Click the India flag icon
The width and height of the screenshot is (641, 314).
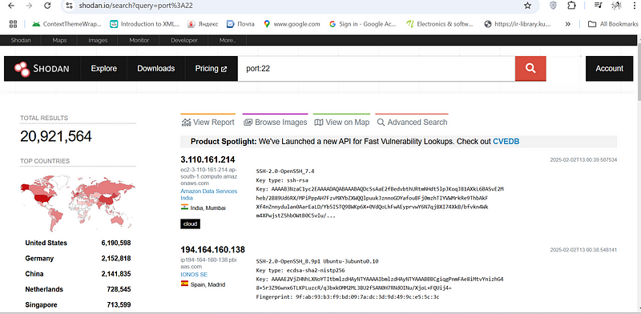(184, 207)
